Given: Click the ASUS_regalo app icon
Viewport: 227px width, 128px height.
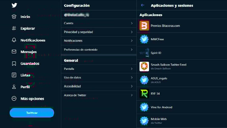Looking at the screenshot, I should [144, 80].
